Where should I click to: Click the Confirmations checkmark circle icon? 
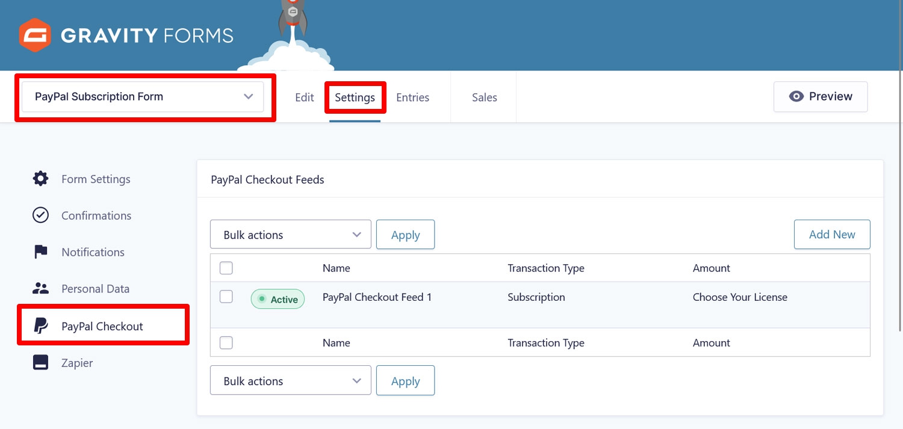tap(40, 215)
